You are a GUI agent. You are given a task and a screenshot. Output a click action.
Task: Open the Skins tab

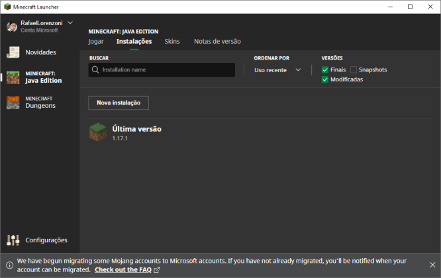pyautogui.click(x=172, y=41)
